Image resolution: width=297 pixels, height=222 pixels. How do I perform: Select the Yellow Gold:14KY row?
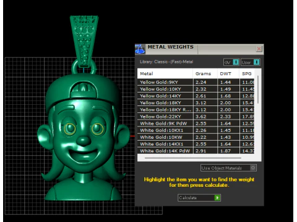pos(196,96)
